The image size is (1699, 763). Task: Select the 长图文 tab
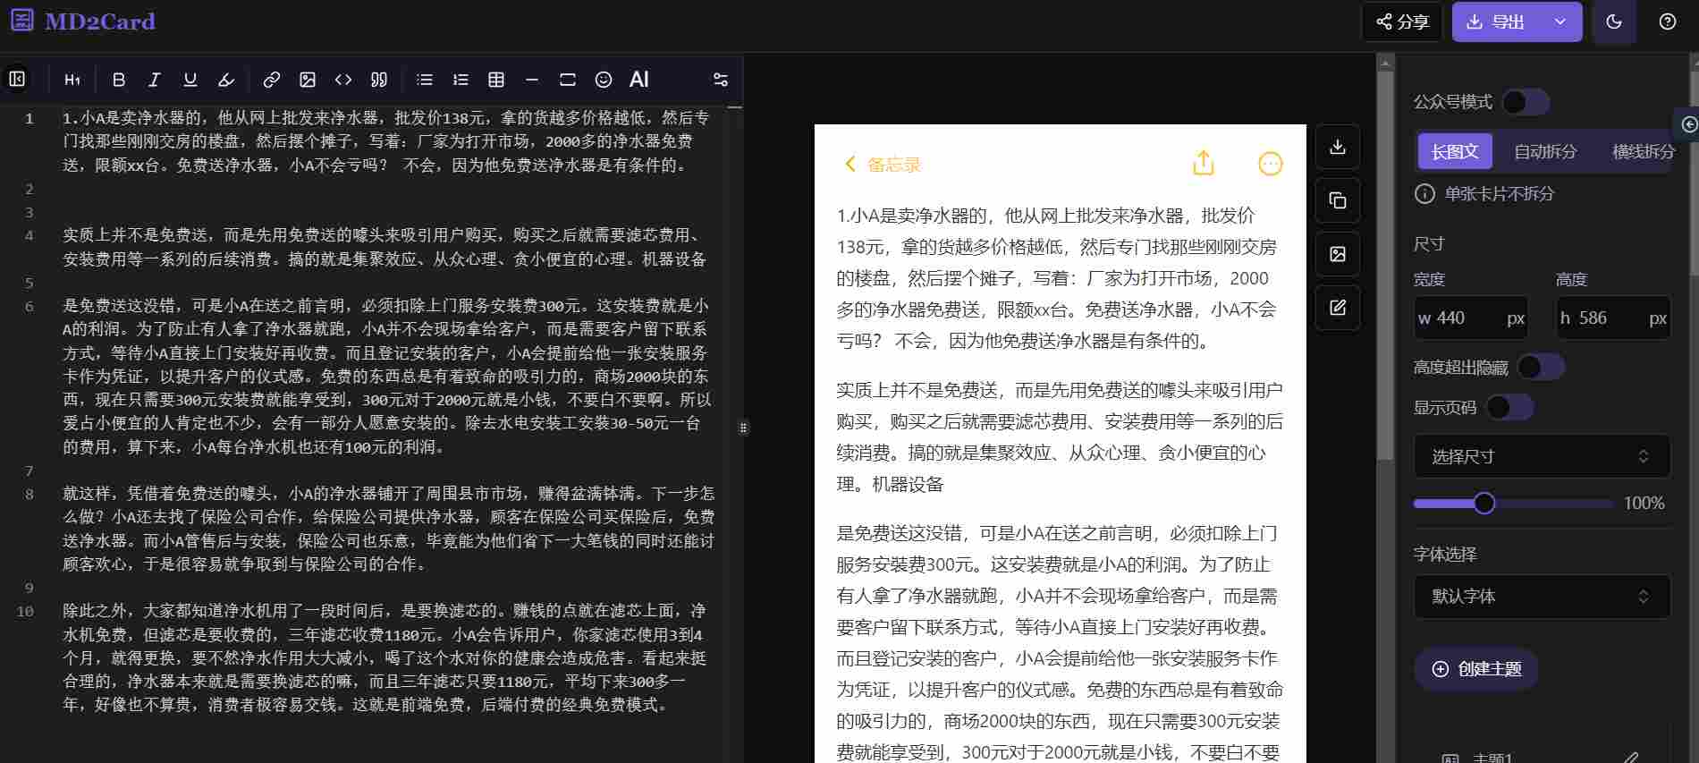1455,151
